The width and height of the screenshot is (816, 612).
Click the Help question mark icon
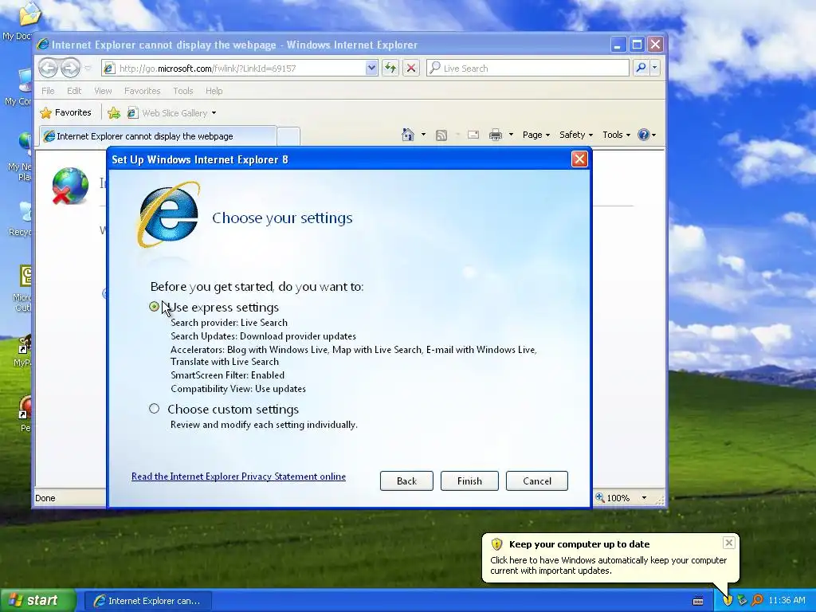click(x=644, y=135)
